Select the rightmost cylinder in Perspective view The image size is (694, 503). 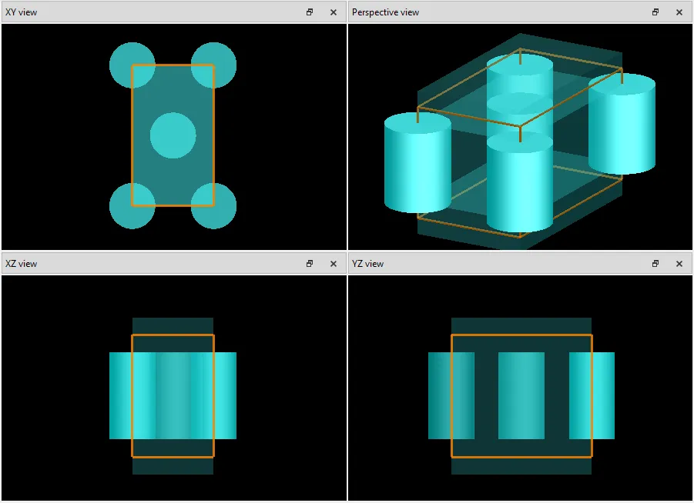click(622, 127)
